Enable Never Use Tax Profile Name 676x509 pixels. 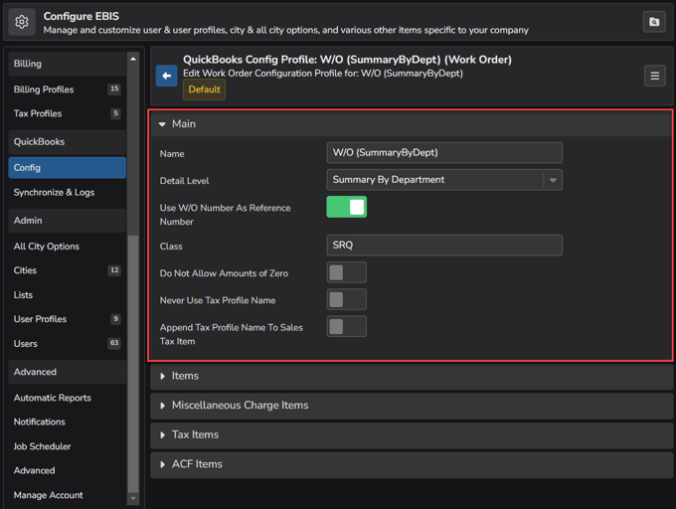click(x=346, y=299)
